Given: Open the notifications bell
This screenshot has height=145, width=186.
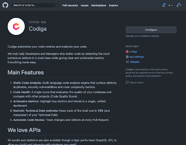Looking at the screenshot, I should (164, 5).
